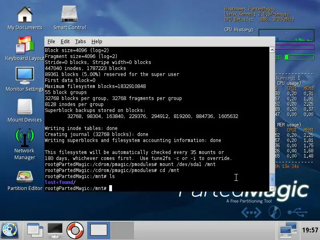Click the terminal scrollbar thumb handle
The width and height of the screenshot is (320, 240).
click(x=272, y=180)
